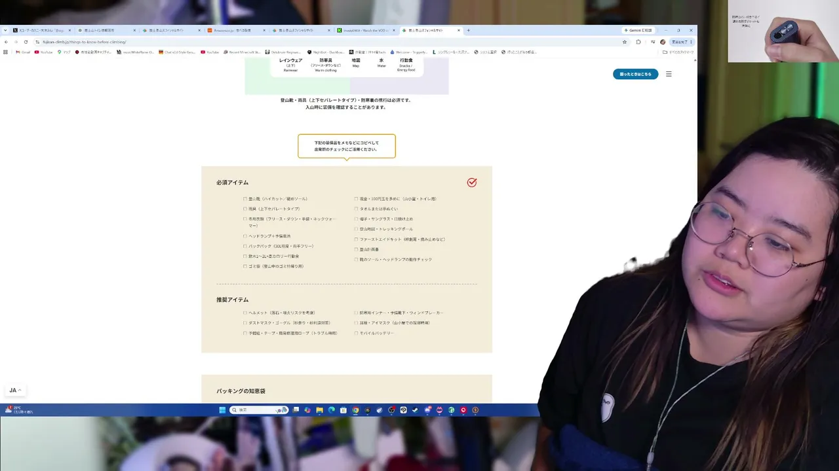Click the red checkmark icon beside 必須アイテム
The height and width of the screenshot is (471, 839).
[x=472, y=183]
